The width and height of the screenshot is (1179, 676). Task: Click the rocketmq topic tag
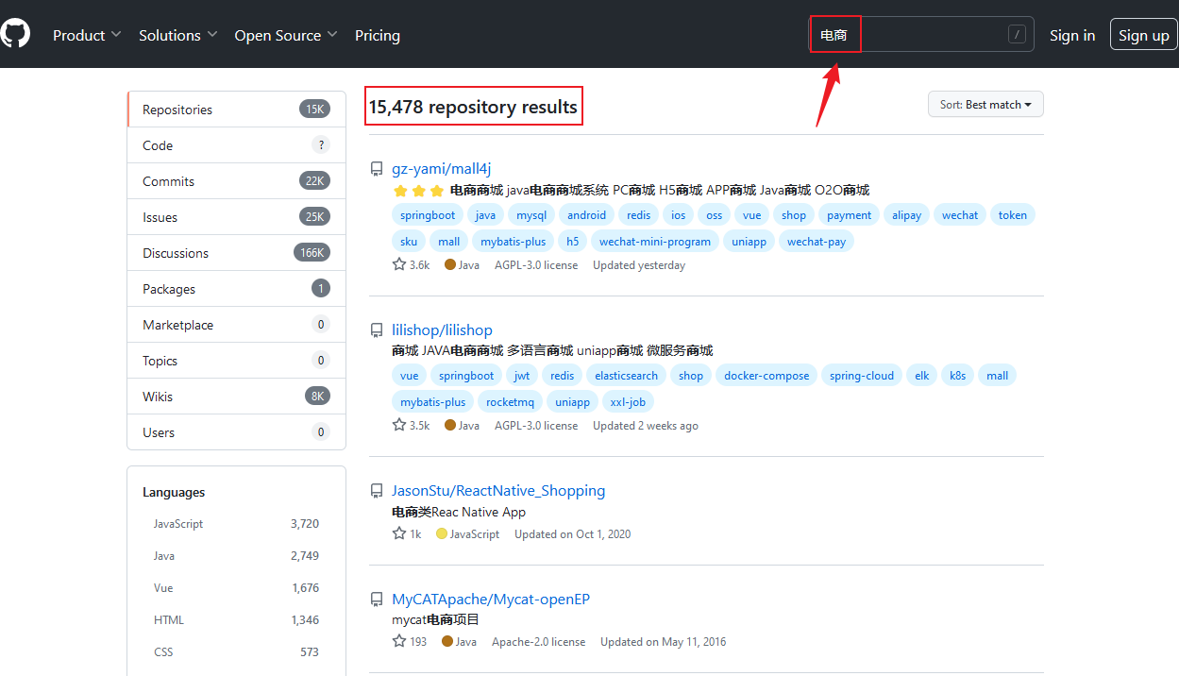pos(510,402)
